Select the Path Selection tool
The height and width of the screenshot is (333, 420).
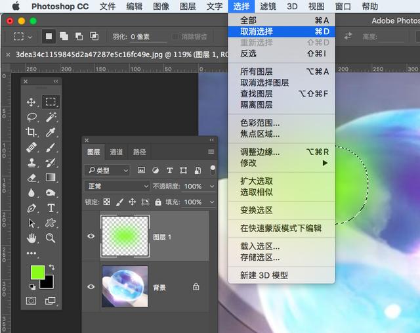click(31, 223)
